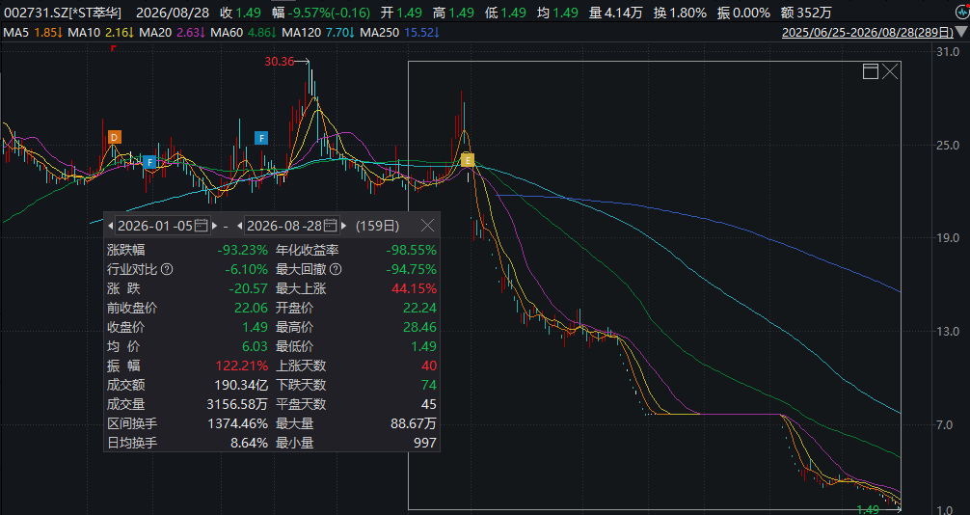This screenshot has width=970, height=515.
Task: Click the 13.0 price axis label
Action: click(x=948, y=331)
